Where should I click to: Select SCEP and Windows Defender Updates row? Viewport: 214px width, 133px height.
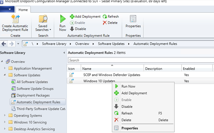point(140,75)
